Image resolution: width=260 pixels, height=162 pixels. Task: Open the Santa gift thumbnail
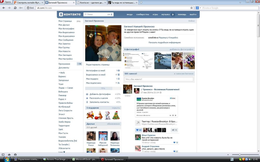coord(90,115)
